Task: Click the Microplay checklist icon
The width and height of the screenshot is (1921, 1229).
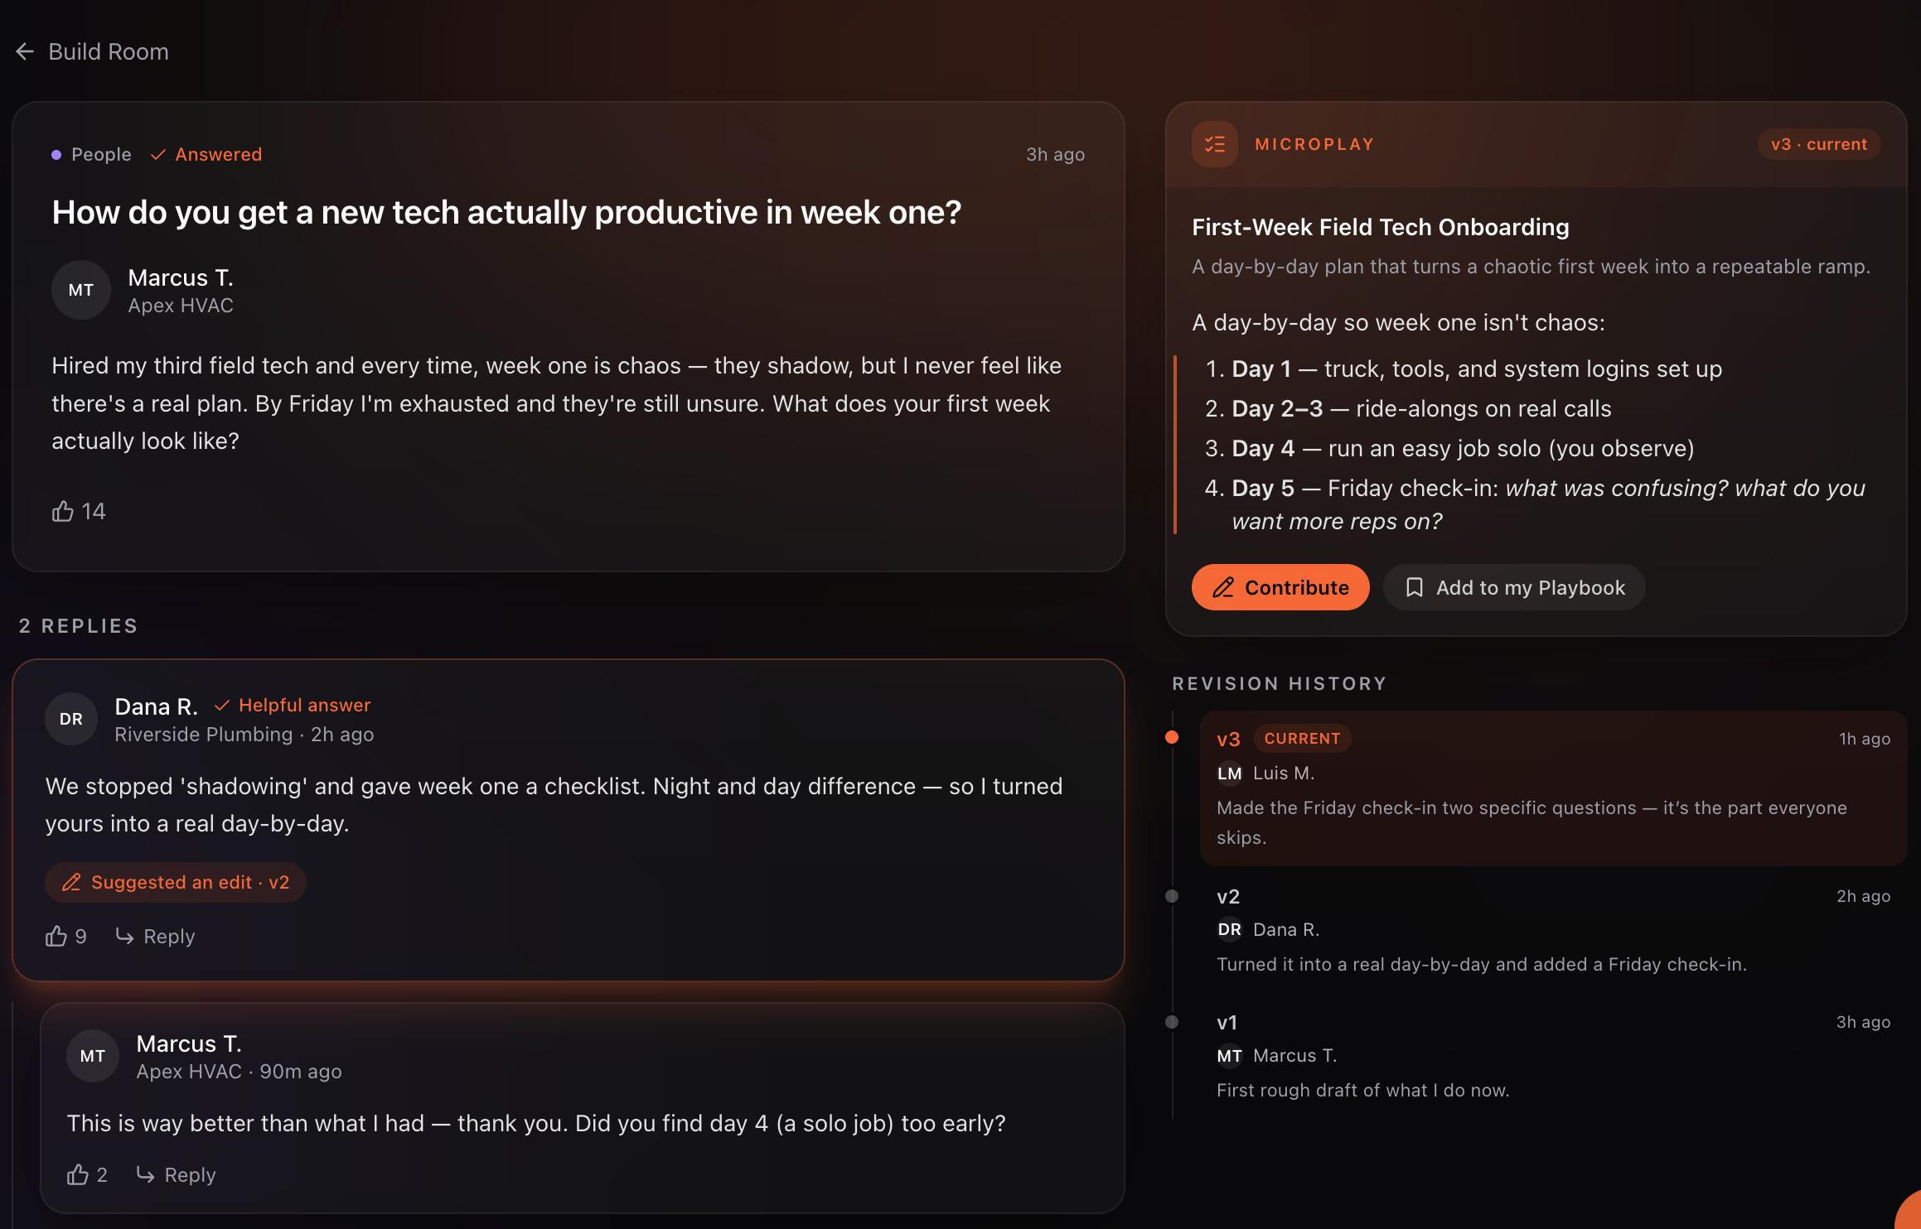Action: [1215, 144]
